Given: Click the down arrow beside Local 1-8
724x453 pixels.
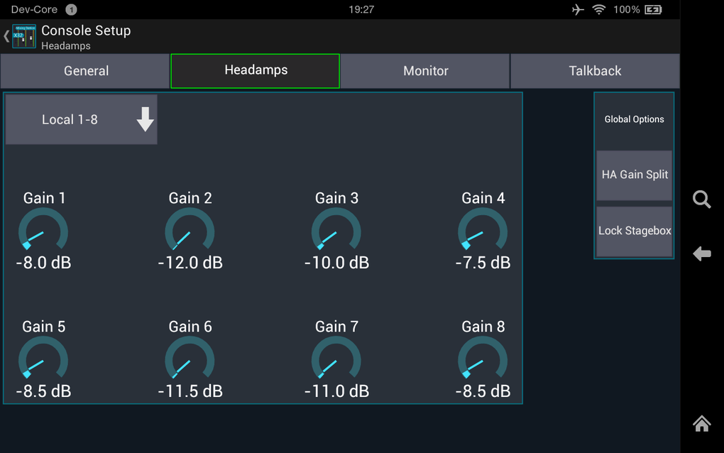Looking at the screenshot, I should [145, 119].
